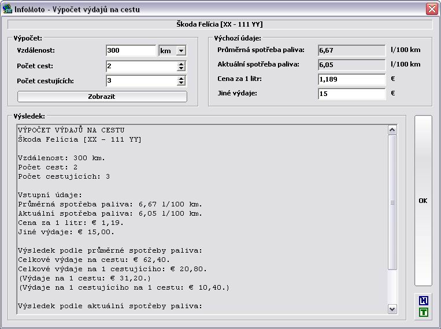Click result line 'Cena za 1 litr: € 1,19.'
Image resolution: width=441 pixels, height=329 pixels.
(71, 223)
